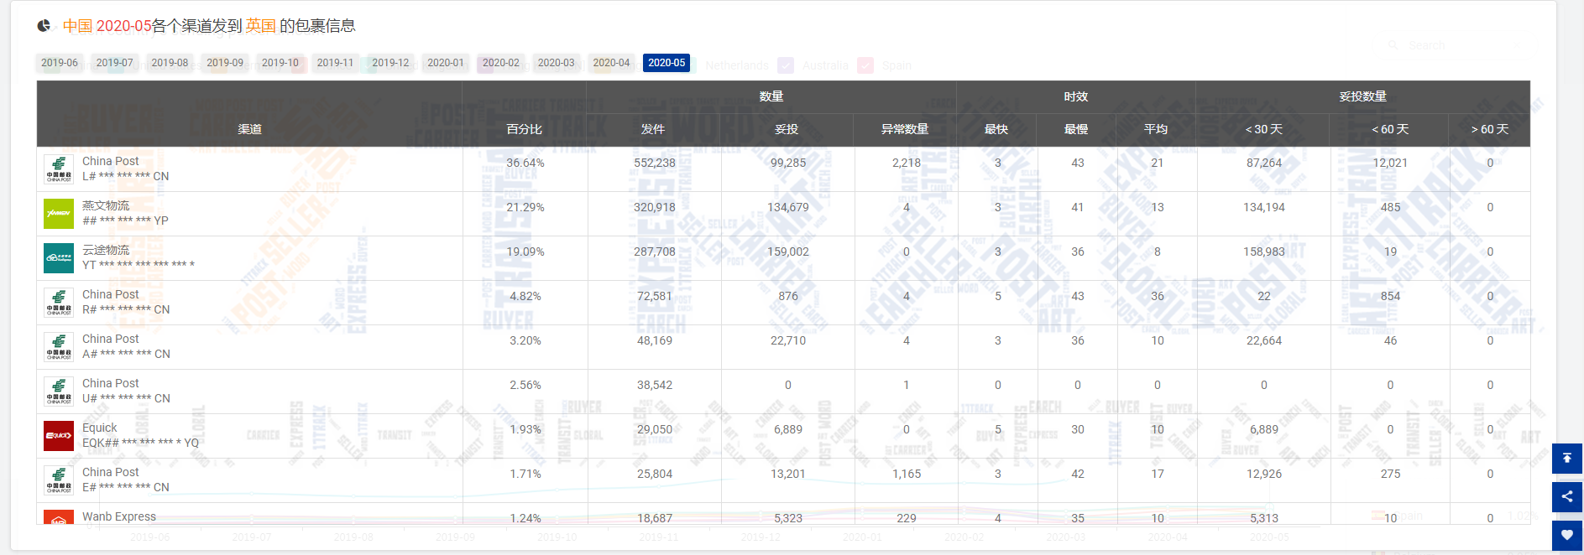Click the 异常数量 column header
Viewport: 1584px width, 555px height.
[x=905, y=129]
